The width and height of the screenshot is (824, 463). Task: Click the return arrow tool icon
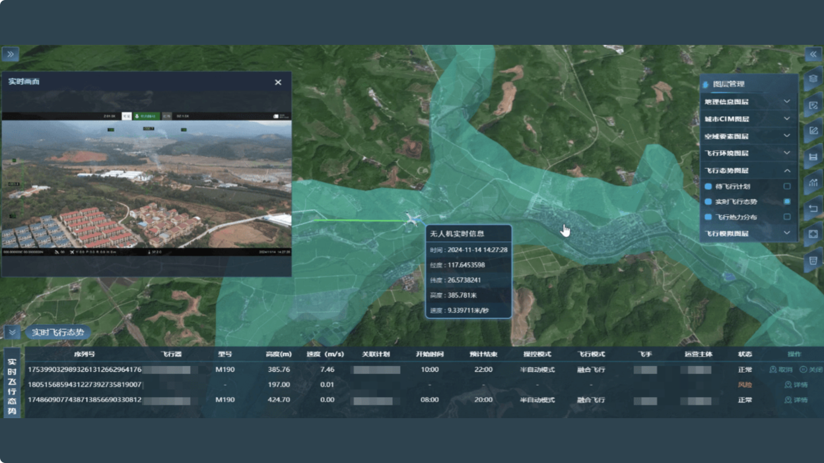pyautogui.click(x=813, y=208)
